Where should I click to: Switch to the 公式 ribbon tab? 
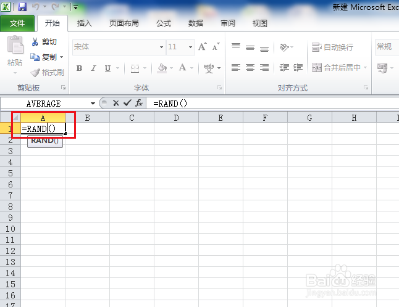(x=164, y=23)
